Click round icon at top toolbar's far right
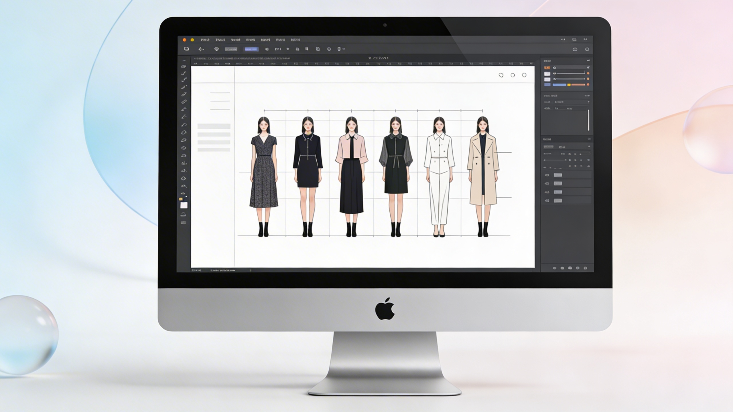The image size is (733, 412). (587, 49)
